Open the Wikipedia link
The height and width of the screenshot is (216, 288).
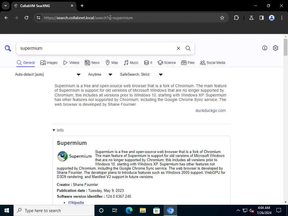[76, 202]
